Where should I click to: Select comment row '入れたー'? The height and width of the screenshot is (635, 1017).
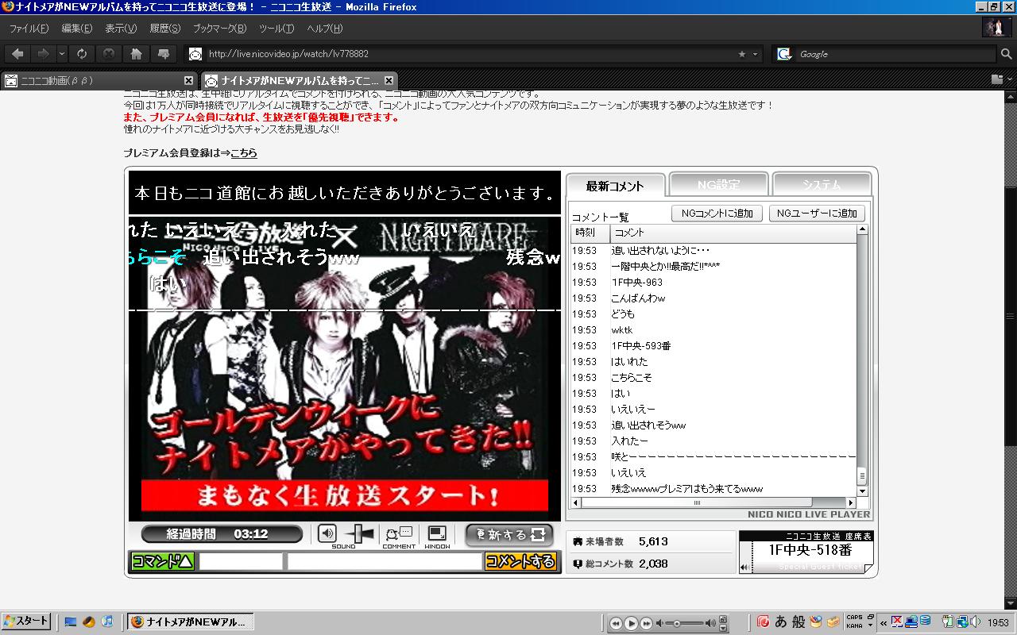pos(713,441)
